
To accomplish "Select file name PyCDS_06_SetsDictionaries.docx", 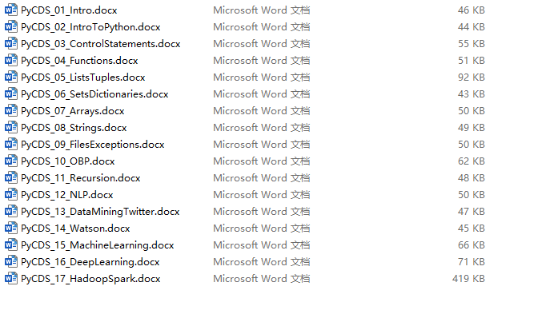I will coord(94,94).
